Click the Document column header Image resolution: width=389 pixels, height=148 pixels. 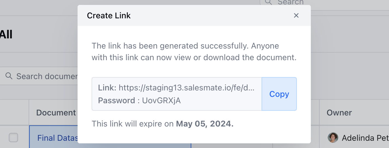click(56, 113)
